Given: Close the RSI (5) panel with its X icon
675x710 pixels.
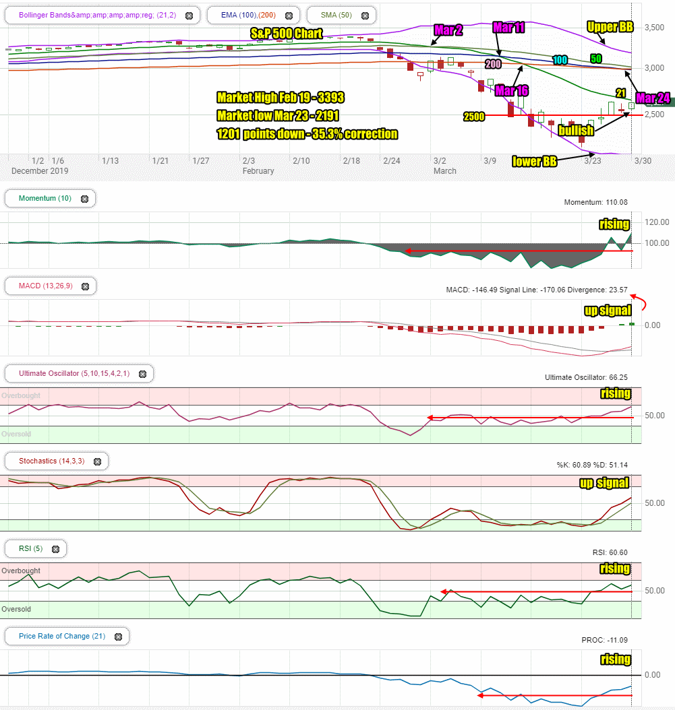Looking at the screenshot, I should click(56, 549).
